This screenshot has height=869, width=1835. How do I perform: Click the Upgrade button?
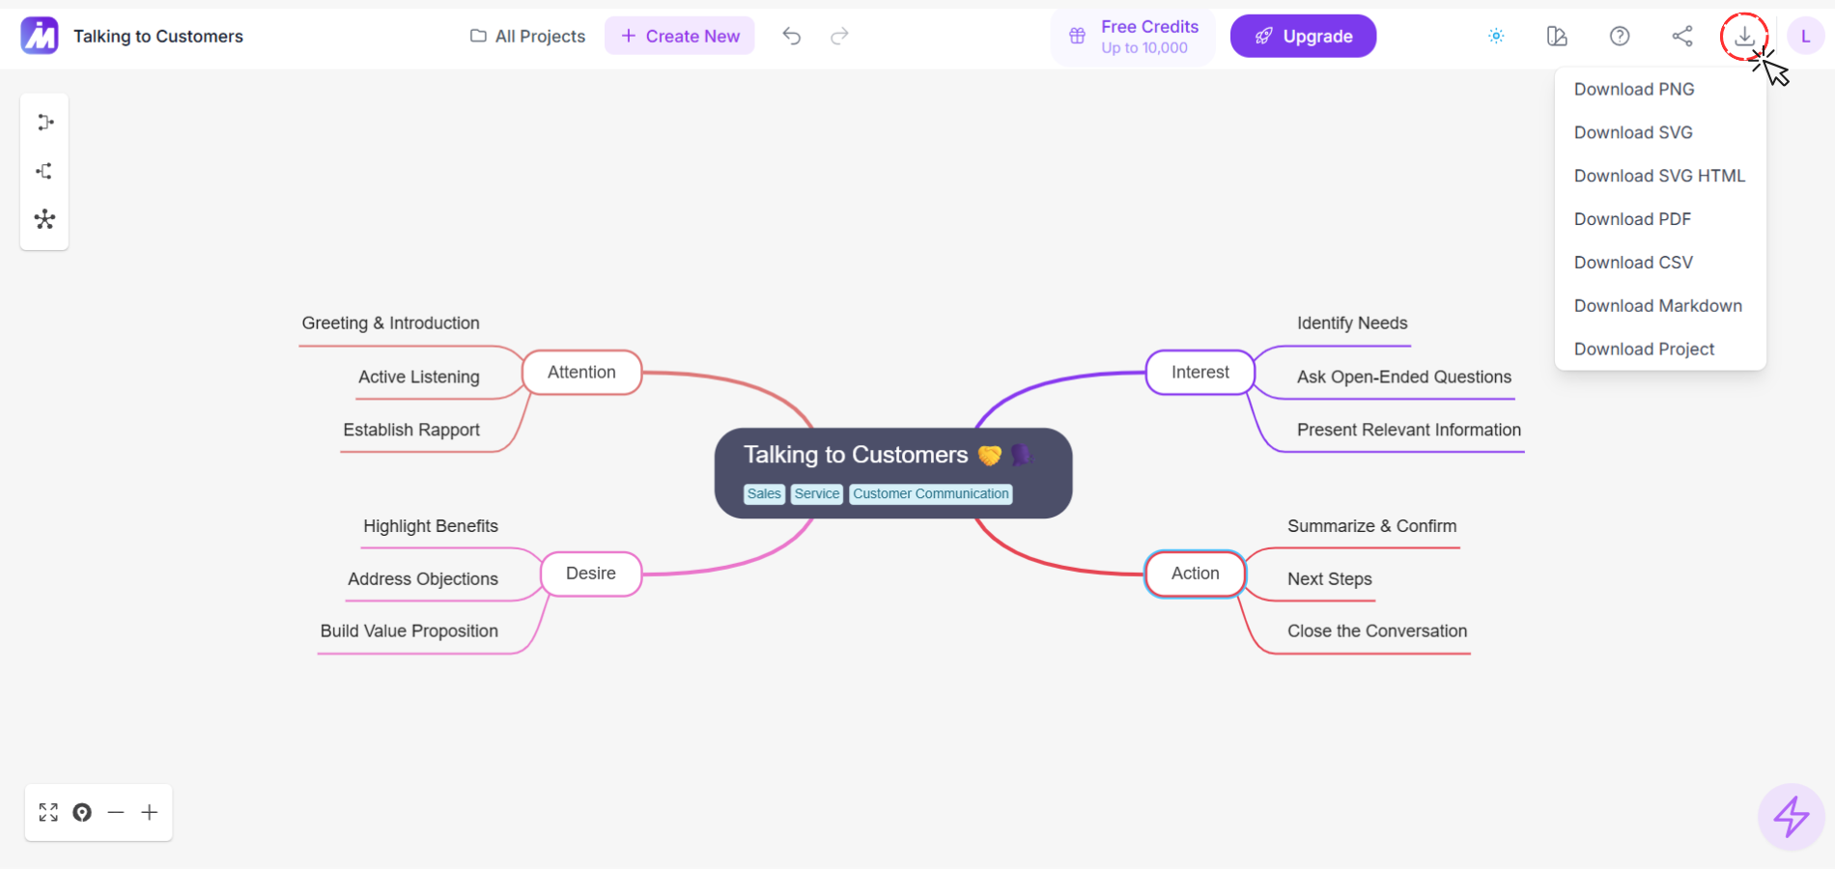click(1303, 37)
